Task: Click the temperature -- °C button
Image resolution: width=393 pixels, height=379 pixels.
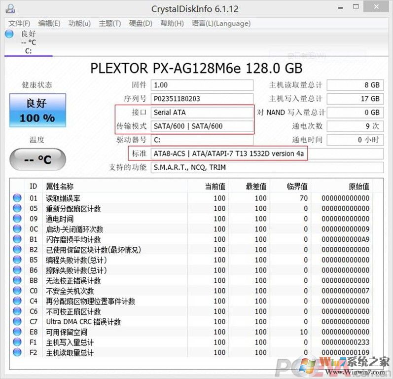Action: [37, 159]
